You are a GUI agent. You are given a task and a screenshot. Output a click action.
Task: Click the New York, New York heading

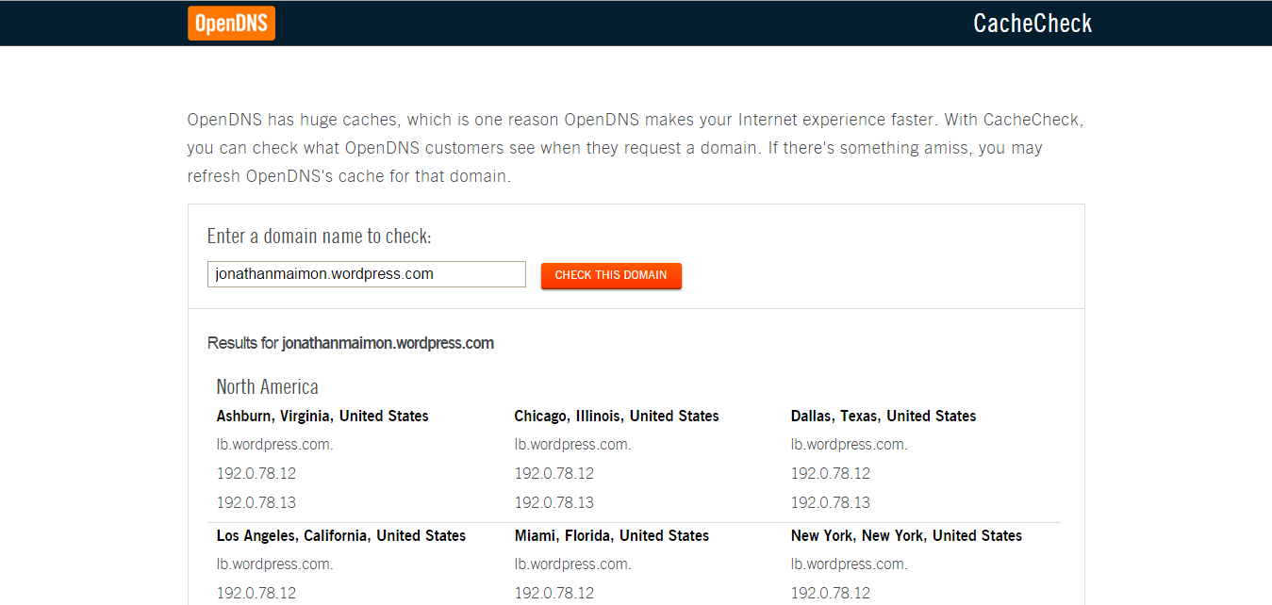(x=906, y=536)
